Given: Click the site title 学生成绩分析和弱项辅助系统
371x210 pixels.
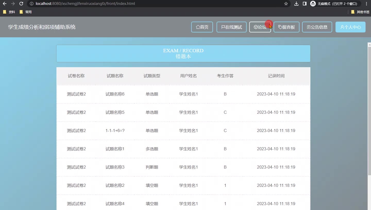Looking at the screenshot, I should (x=42, y=27).
